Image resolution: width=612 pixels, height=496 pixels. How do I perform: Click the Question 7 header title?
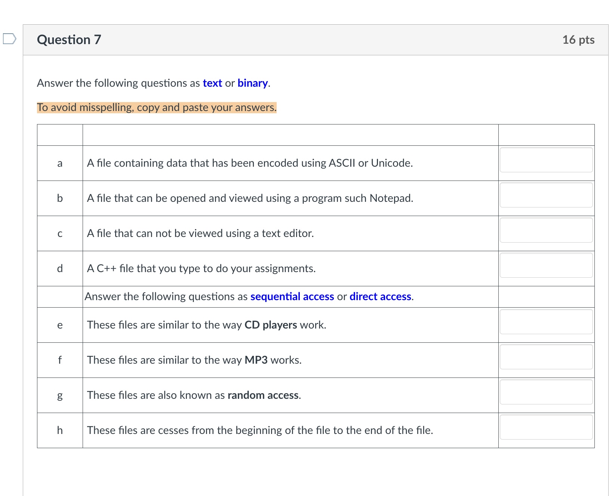pyautogui.click(x=69, y=39)
